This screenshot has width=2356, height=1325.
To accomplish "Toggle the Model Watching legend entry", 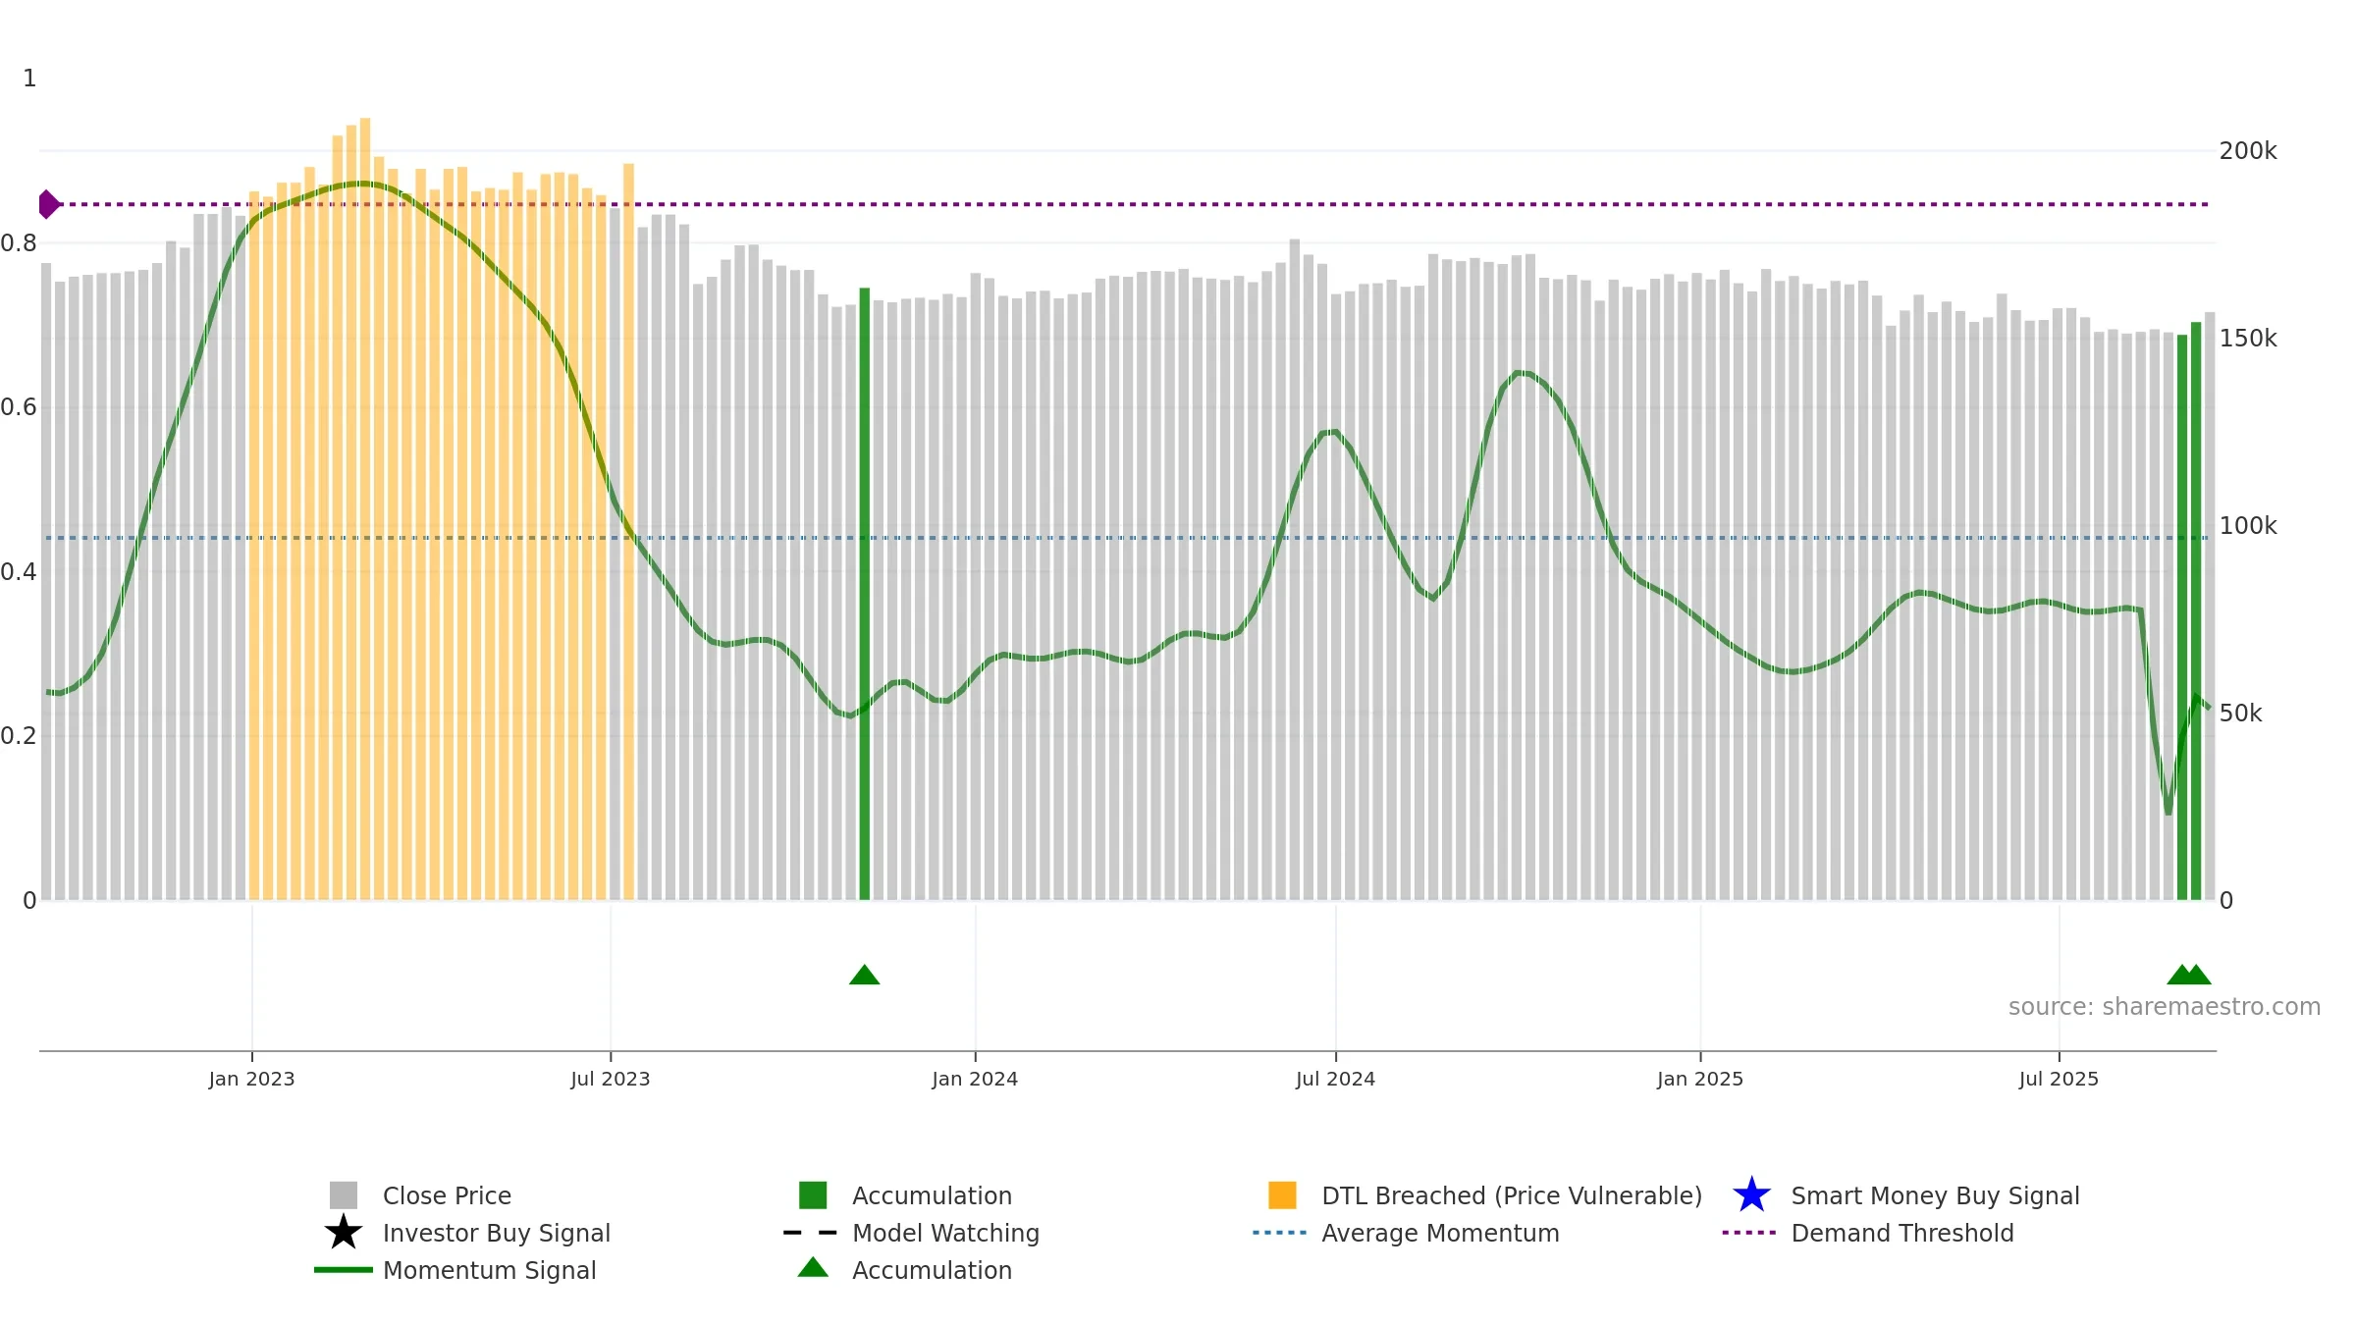I will 945,1233.
